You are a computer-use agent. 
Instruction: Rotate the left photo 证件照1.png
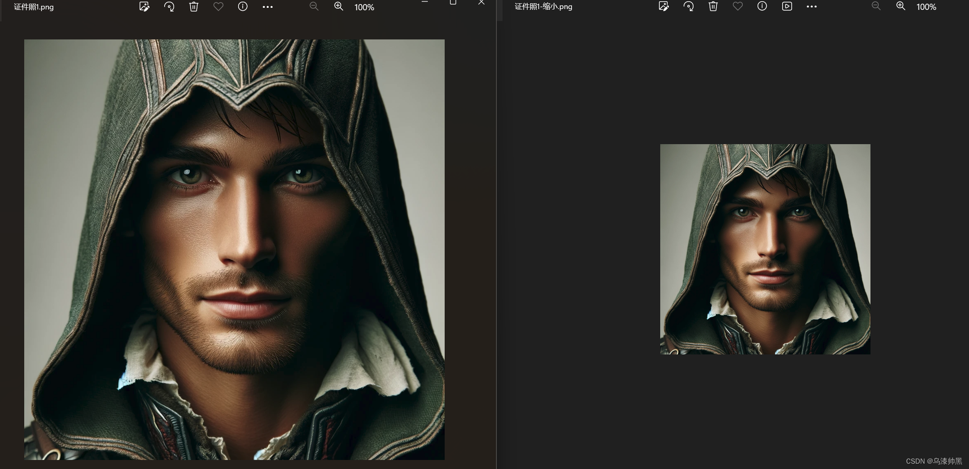click(x=169, y=7)
